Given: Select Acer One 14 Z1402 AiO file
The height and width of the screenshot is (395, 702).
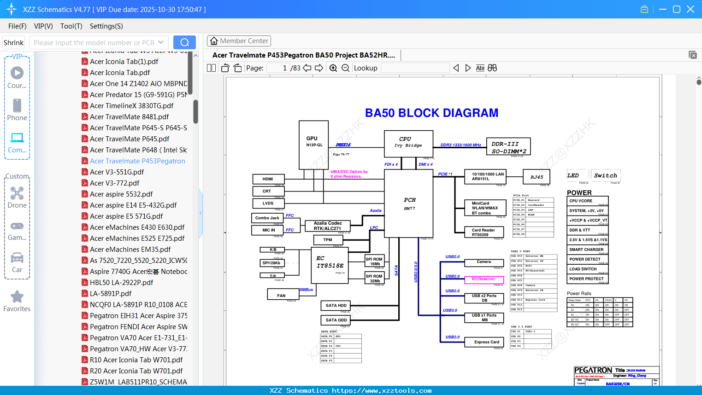Looking at the screenshot, I should (138, 83).
